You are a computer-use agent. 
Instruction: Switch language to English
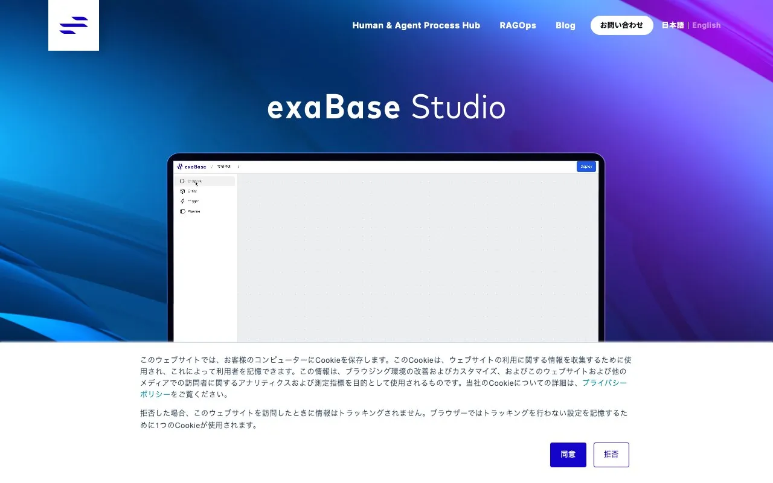tap(707, 25)
